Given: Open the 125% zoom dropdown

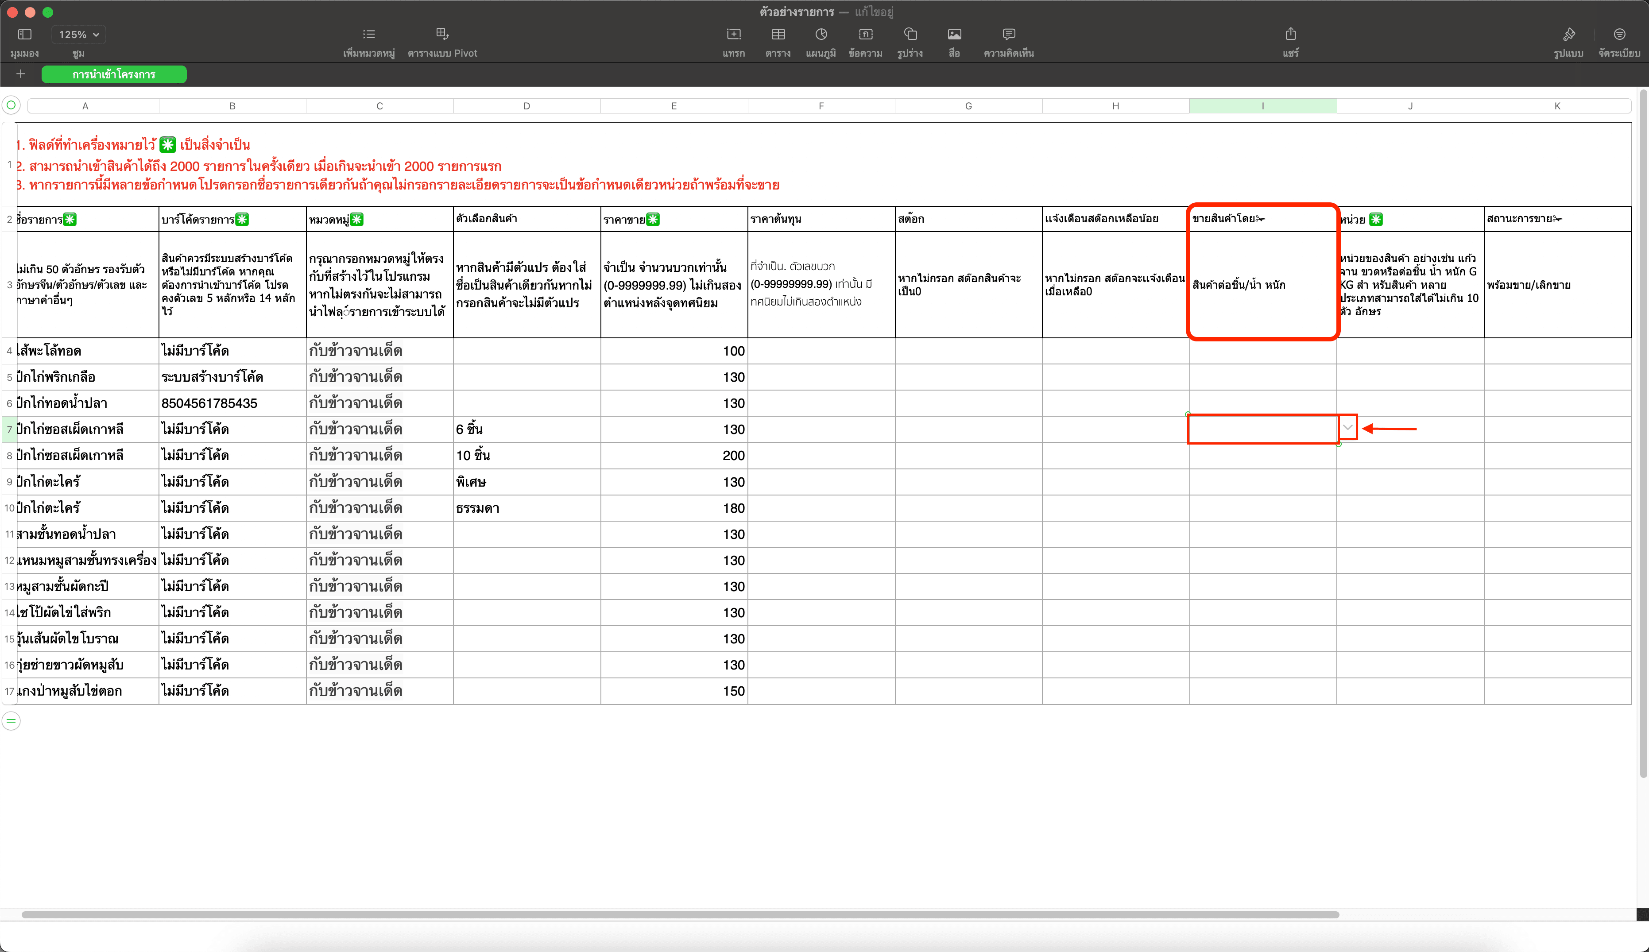Looking at the screenshot, I should pos(78,35).
